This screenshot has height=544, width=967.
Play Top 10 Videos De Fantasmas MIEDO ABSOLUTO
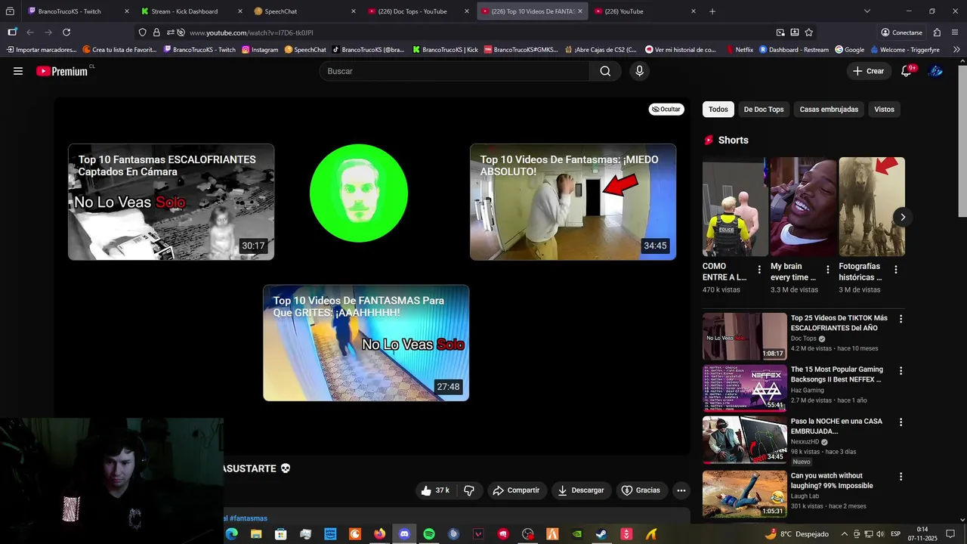(x=573, y=202)
